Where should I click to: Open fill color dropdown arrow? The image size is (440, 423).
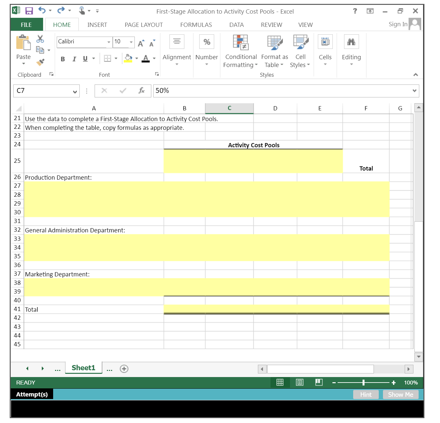(x=137, y=59)
